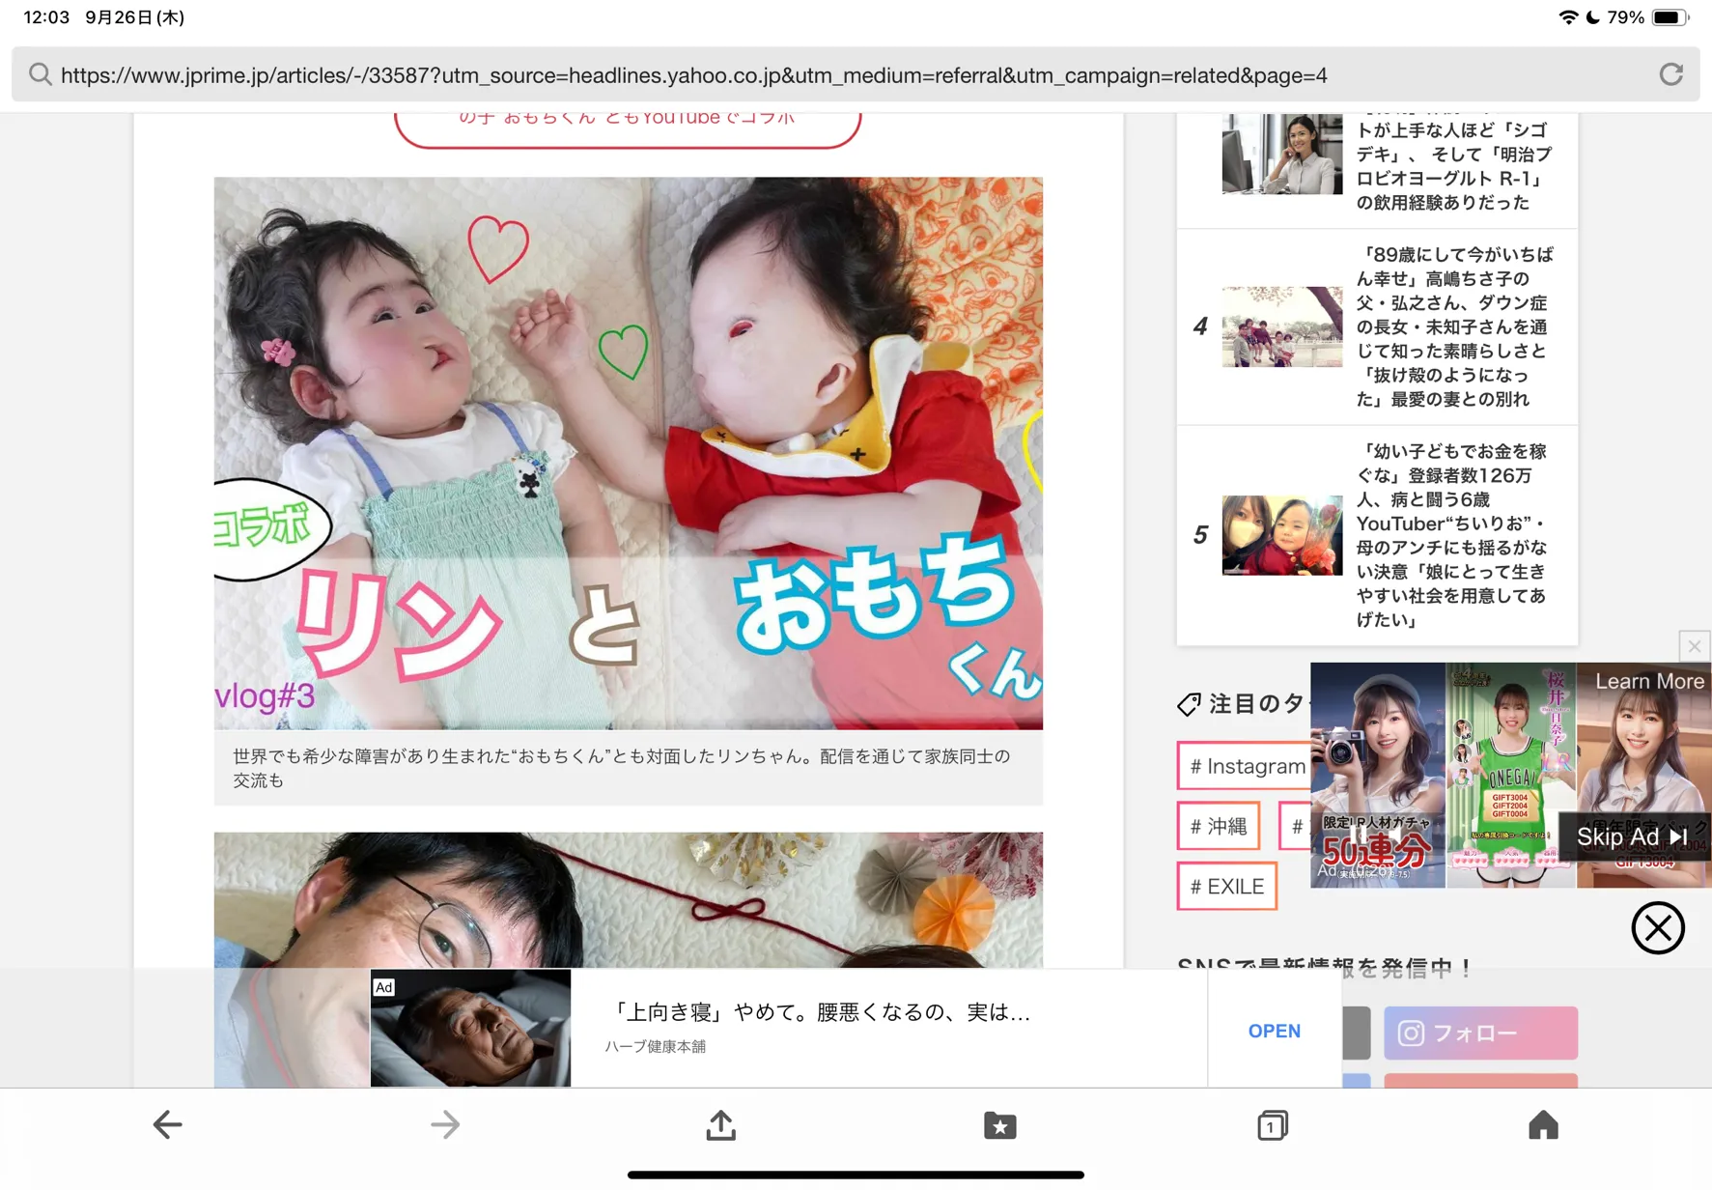1712x1190 pixels.
Task: Open the second article photo of man with glasses
Action: tap(628, 900)
